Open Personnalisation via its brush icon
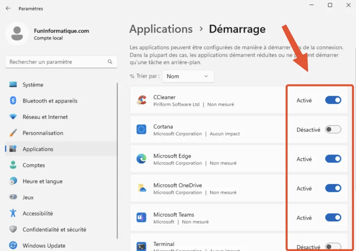 pos(12,133)
